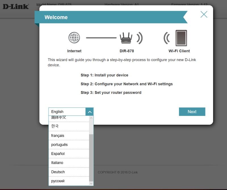Select русский language option
The height and width of the screenshot is (190, 227).
point(69,181)
